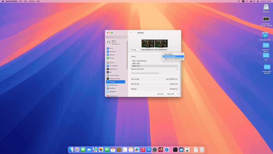Viewport: 273px width, 154px height.
Task: Open Color profile dropdown
Action: [x=172, y=79]
